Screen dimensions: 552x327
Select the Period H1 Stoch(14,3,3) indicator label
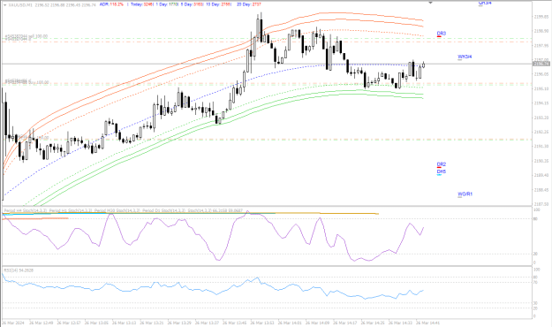point(71,210)
